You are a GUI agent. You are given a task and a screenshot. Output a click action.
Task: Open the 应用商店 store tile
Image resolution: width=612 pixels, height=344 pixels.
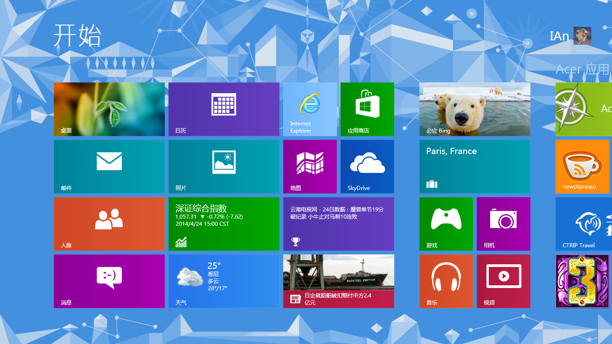coord(367,109)
